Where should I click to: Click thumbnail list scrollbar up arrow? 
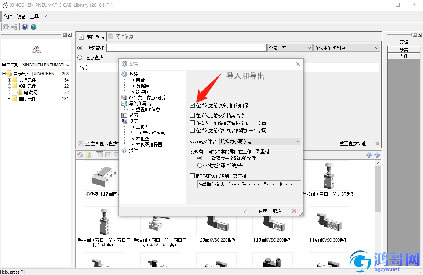click(378, 163)
